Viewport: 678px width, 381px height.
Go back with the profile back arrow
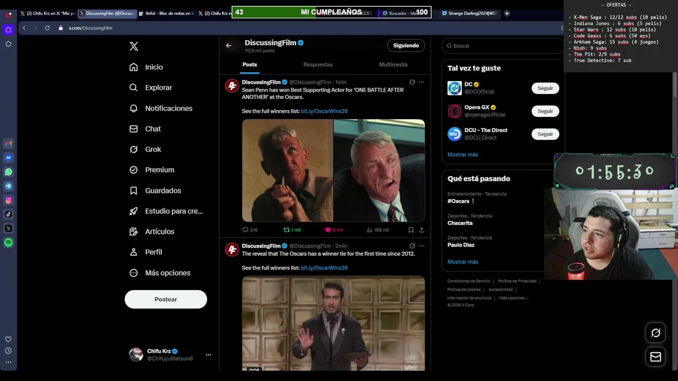click(x=229, y=46)
